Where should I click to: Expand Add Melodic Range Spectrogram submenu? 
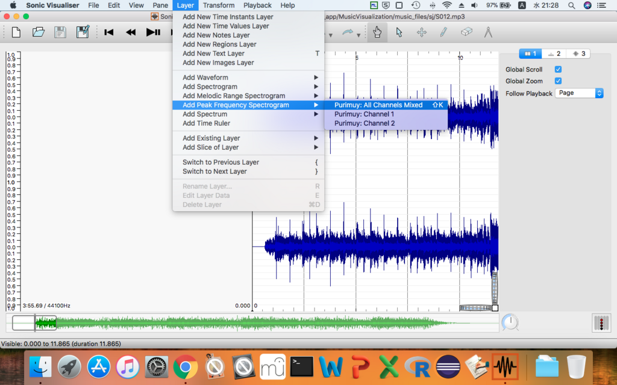[x=248, y=96]
